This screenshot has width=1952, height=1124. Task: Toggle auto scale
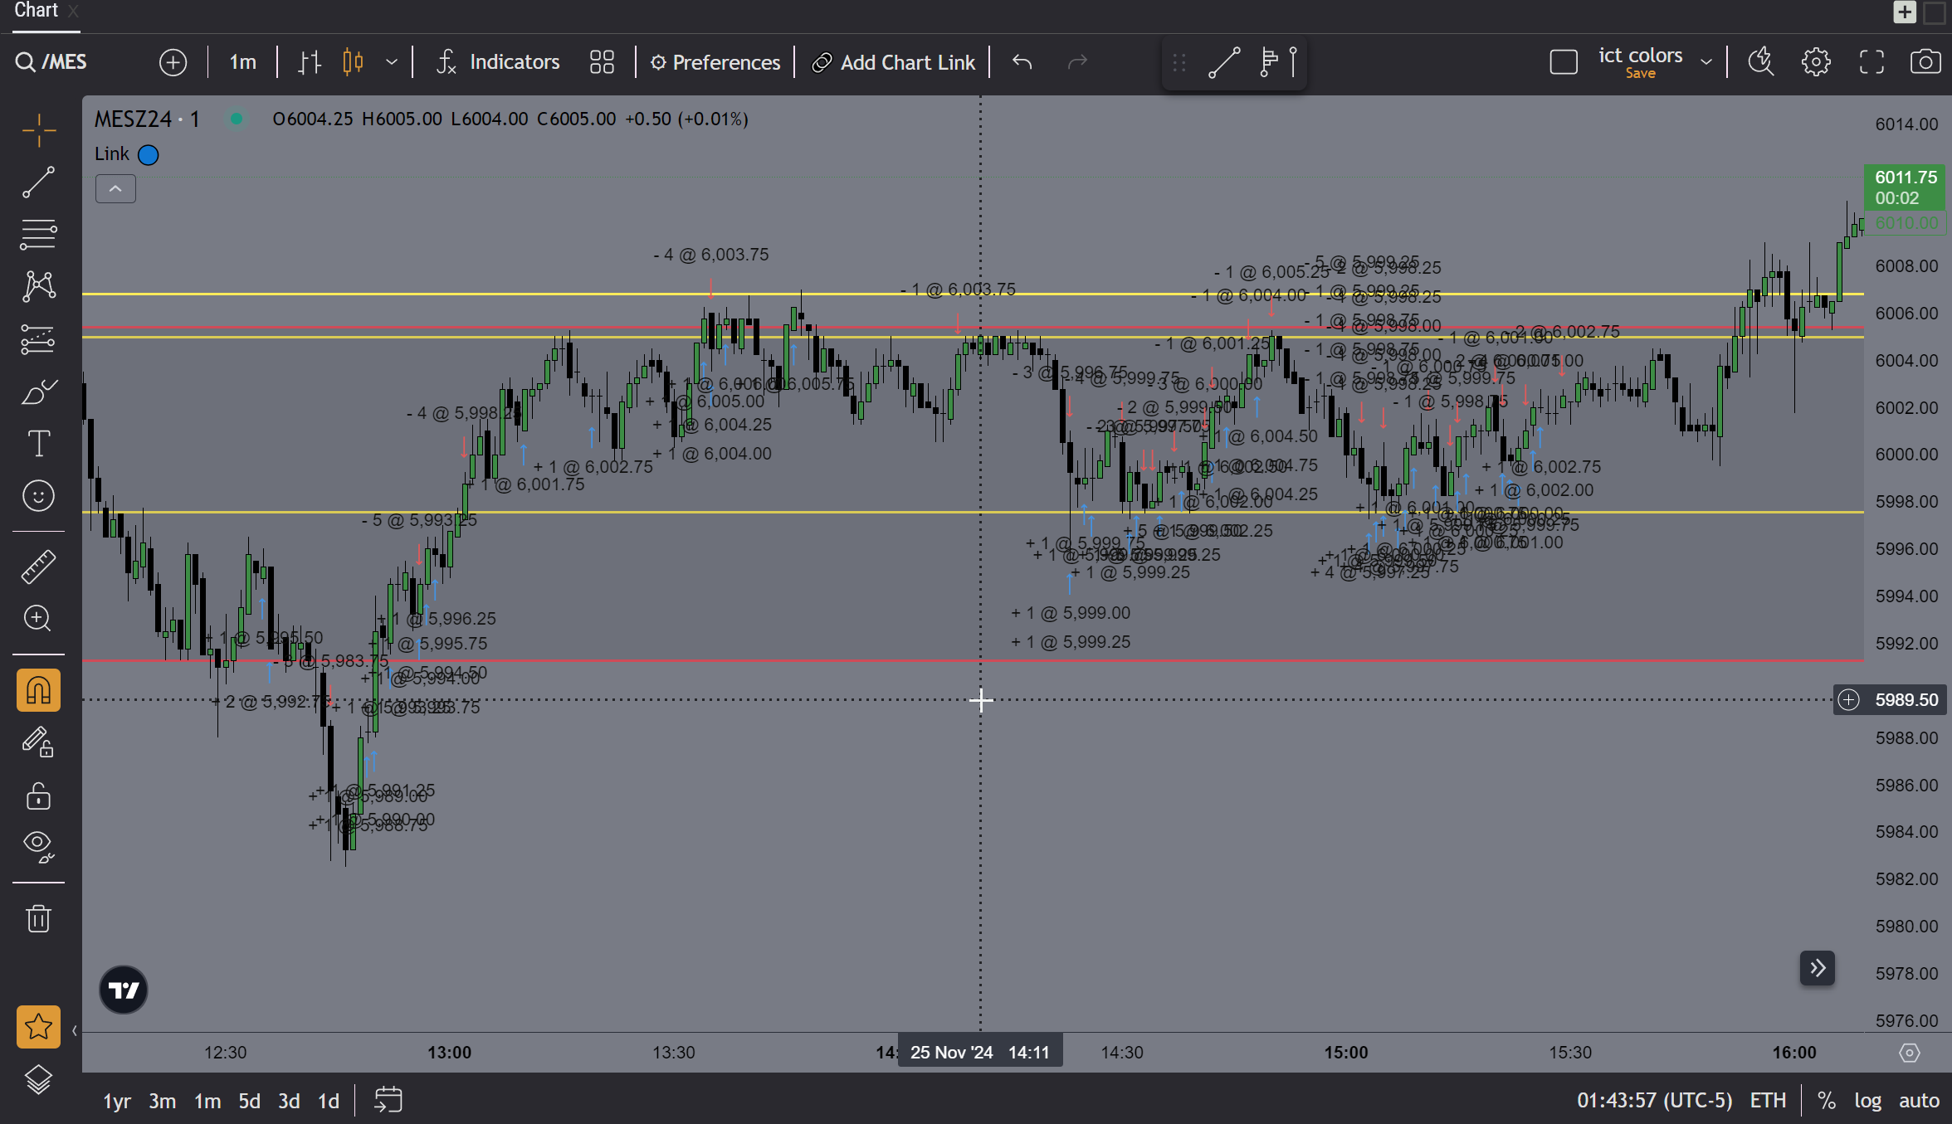(1919, 1101)
